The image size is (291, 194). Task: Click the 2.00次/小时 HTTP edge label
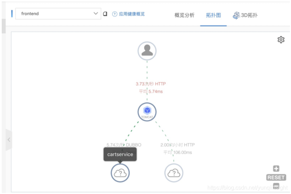178,145
